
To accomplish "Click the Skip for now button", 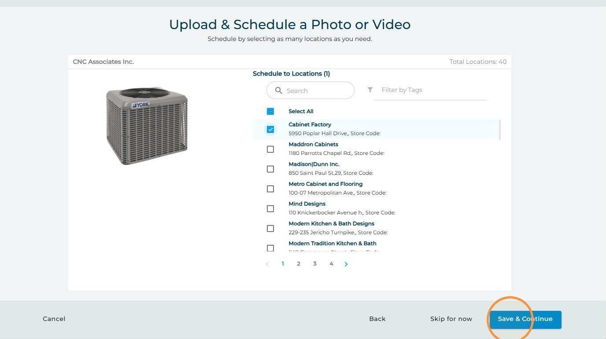I will tap(451, 319).
